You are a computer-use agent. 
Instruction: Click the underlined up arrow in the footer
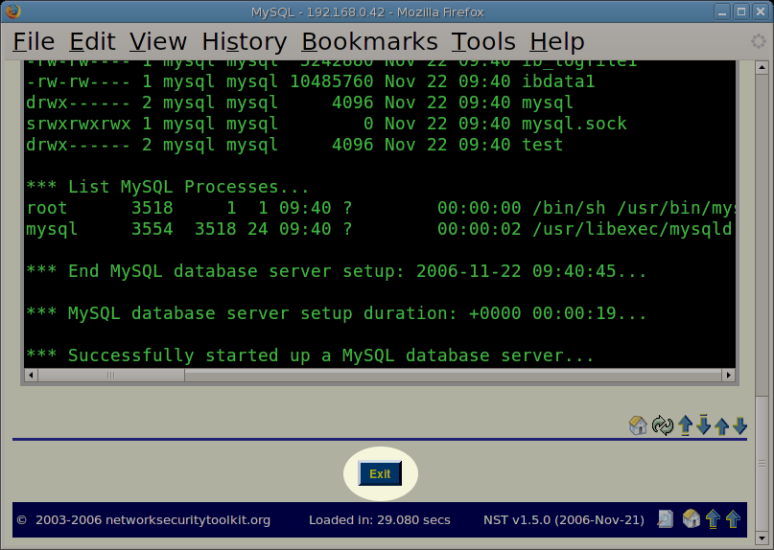click(713, 519)
